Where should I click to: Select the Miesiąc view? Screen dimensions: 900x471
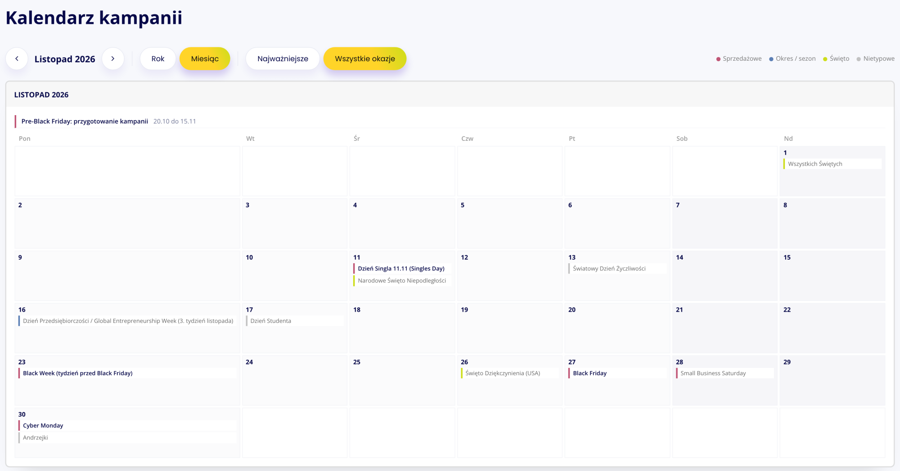tap(205, 59)
